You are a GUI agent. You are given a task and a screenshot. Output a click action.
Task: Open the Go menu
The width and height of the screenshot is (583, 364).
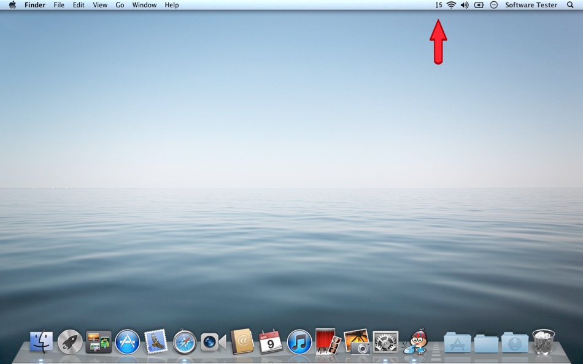(120, 5)
